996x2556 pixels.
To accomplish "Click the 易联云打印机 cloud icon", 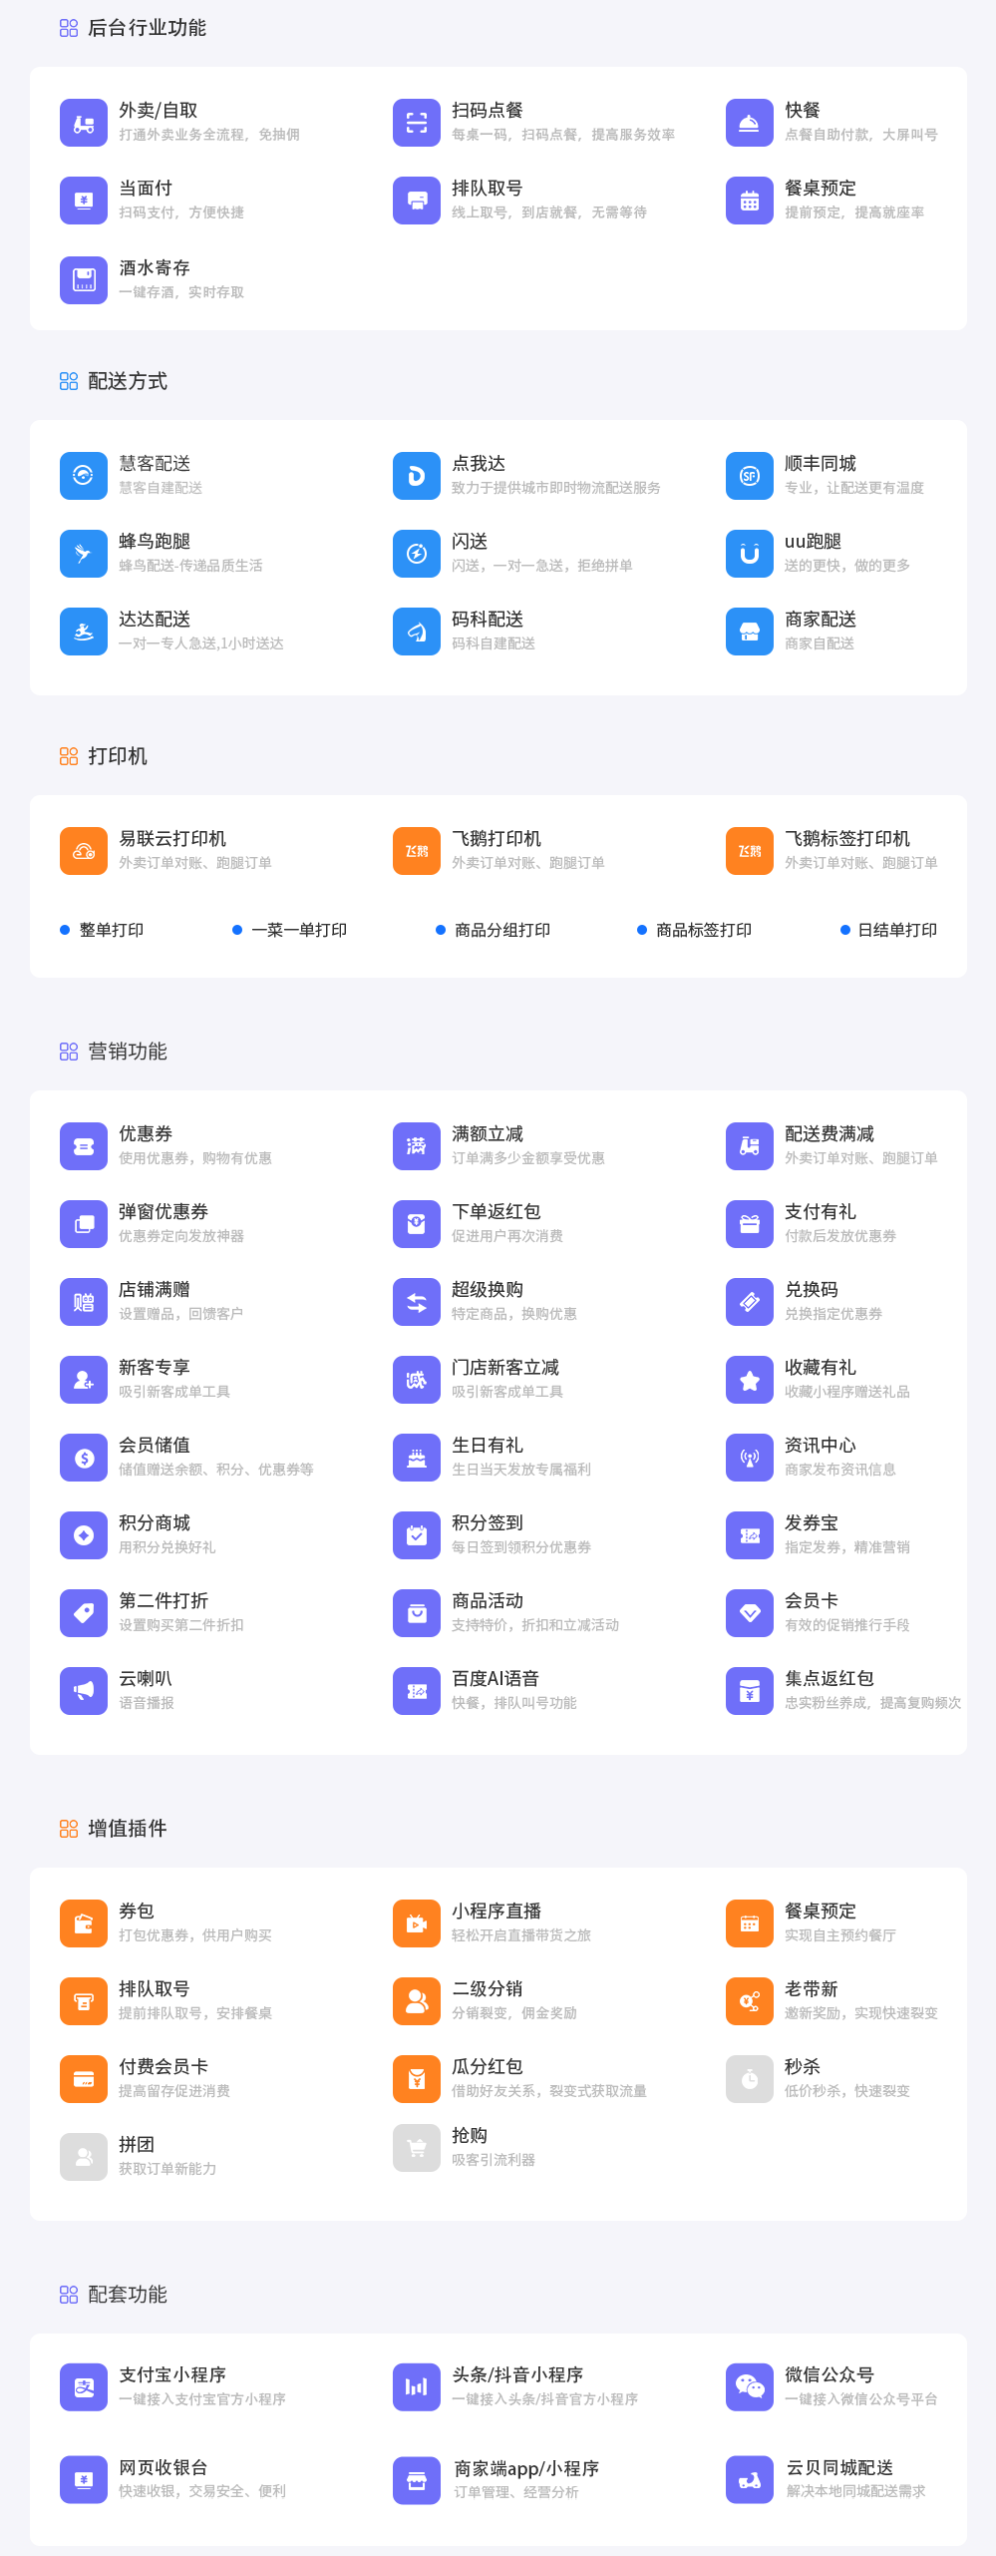I will [84, 851].
